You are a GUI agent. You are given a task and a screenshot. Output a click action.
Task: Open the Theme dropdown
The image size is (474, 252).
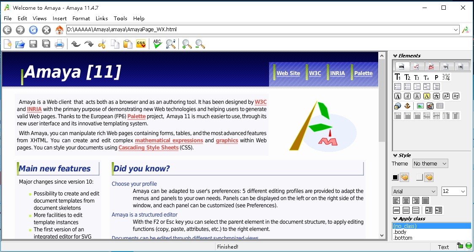pos(430,164)
